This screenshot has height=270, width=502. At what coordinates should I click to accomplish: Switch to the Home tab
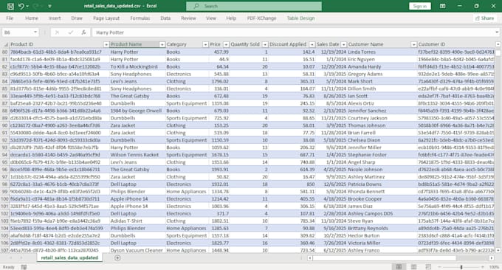[x=31, y=18]
